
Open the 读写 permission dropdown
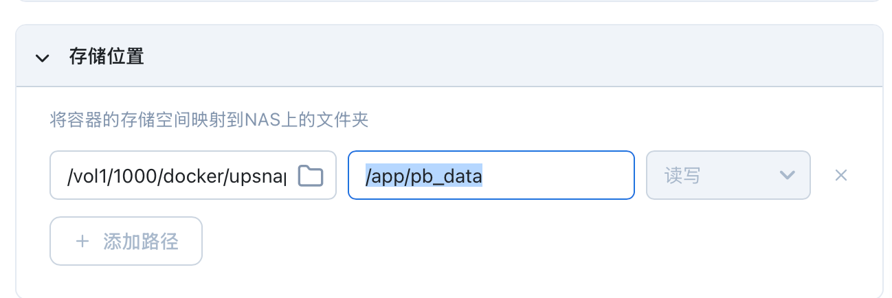click(728, 175)
